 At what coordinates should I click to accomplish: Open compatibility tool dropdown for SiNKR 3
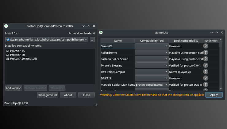pos(152,78)
